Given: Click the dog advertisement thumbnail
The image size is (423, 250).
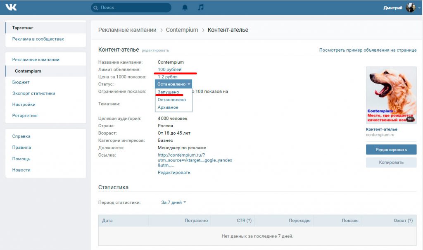Looking at the screenshot, I should pos(391,95).
